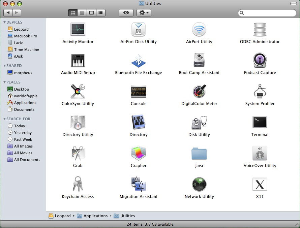Select Disk Utility stethoscope icon
Screen dimensions: 300x228
(x=199, y=122)
